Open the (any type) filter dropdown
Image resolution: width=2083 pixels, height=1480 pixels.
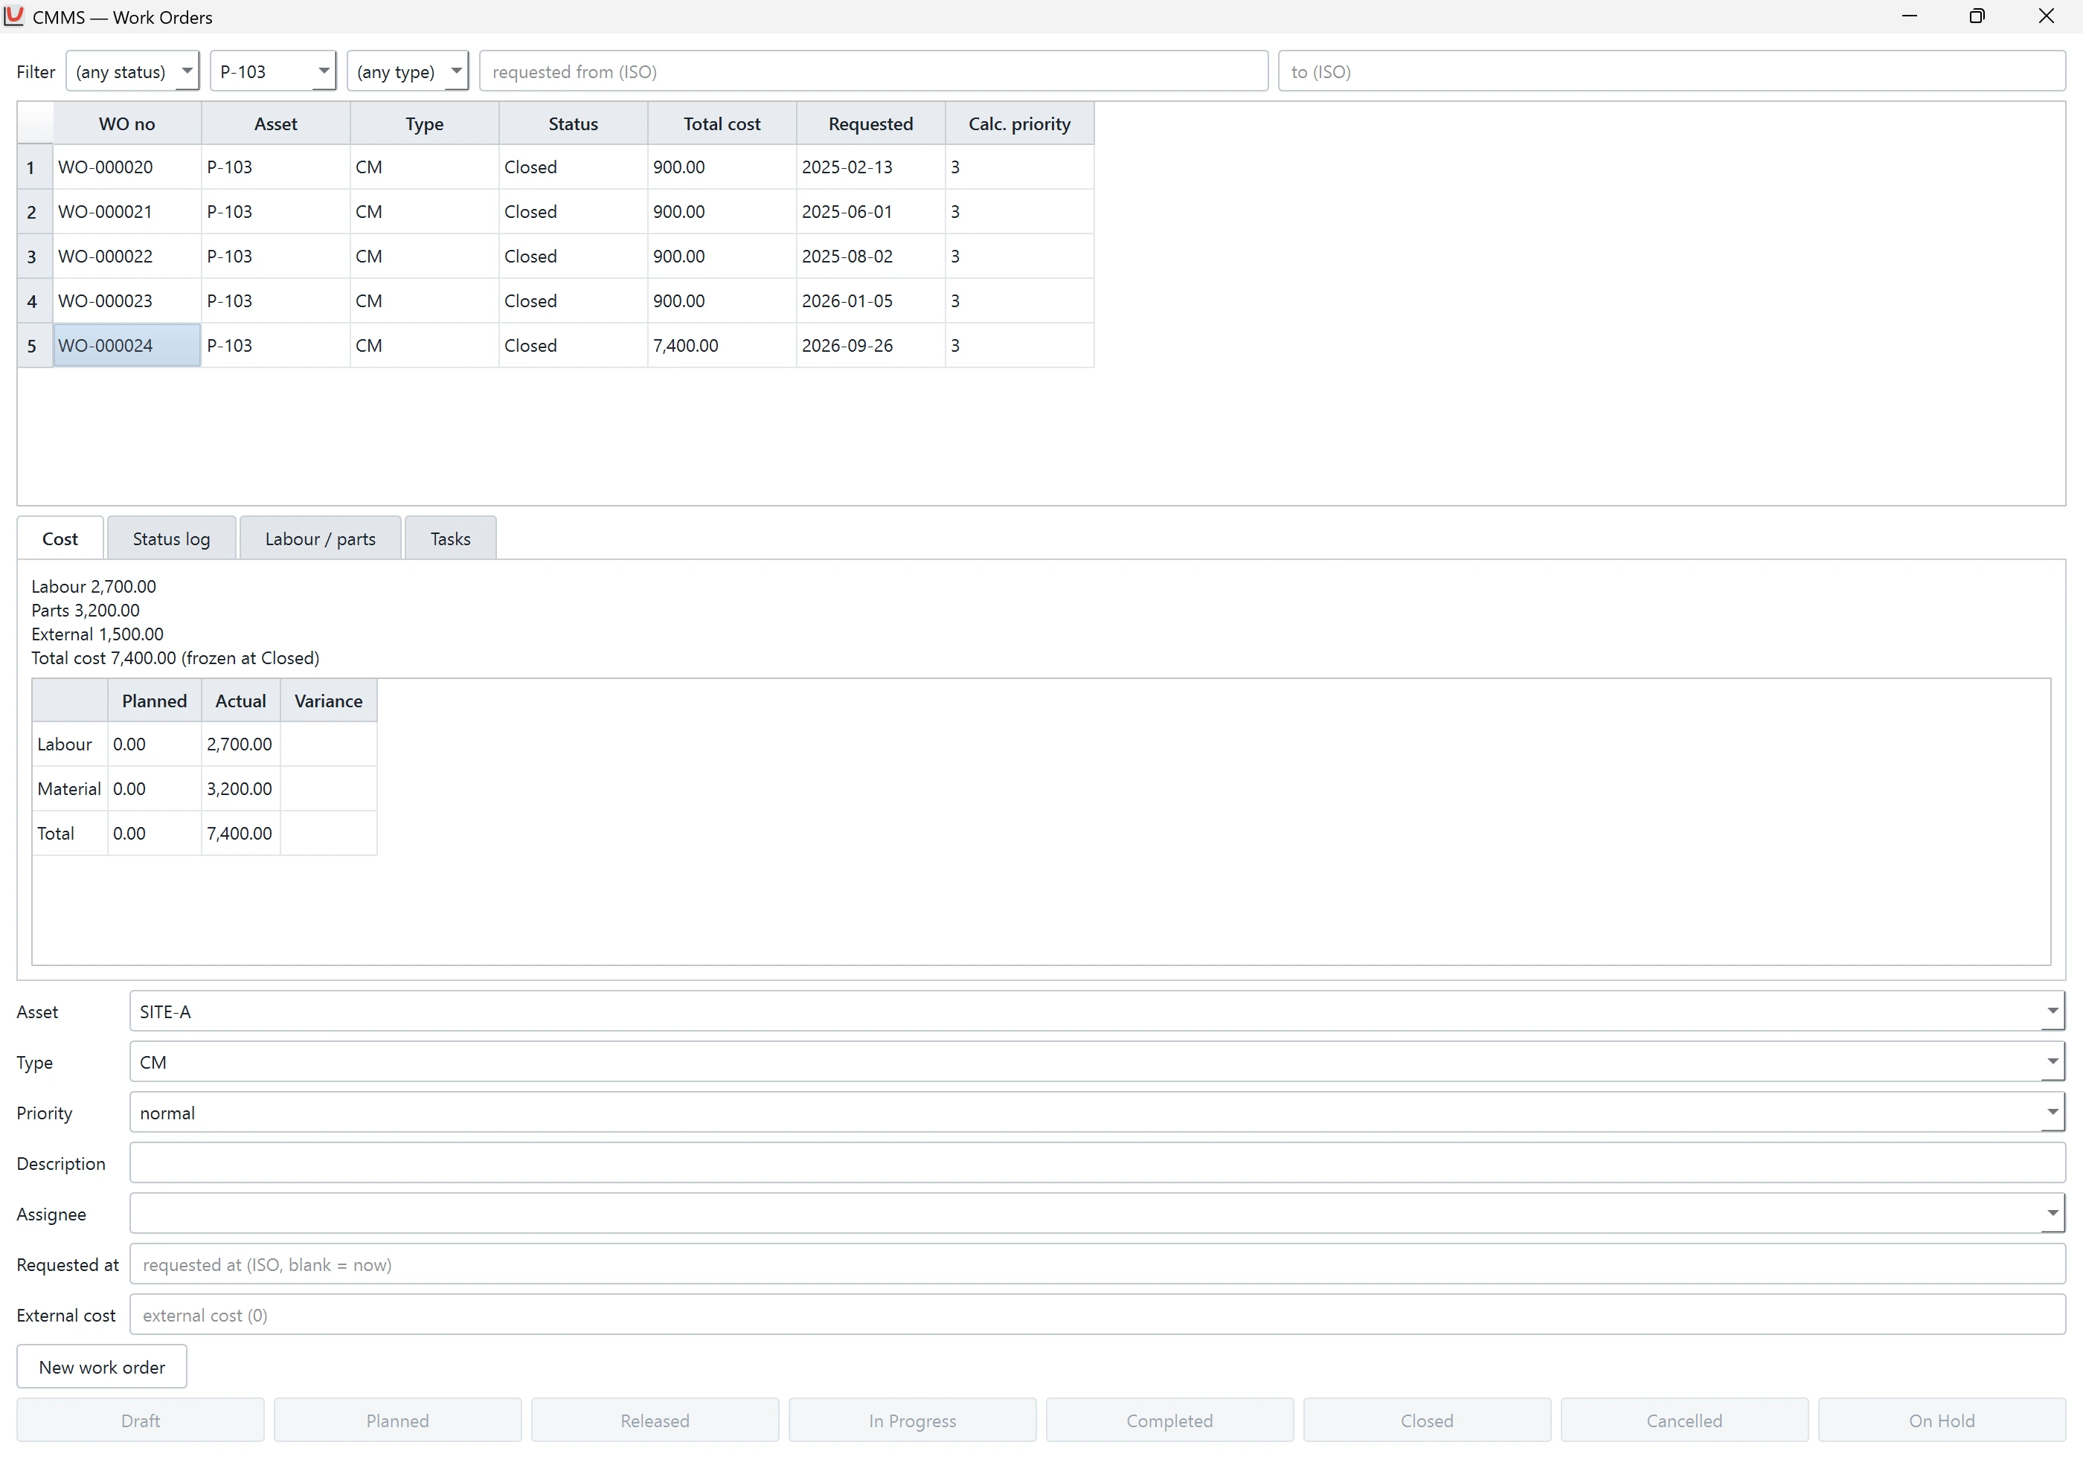pos(408,71)
